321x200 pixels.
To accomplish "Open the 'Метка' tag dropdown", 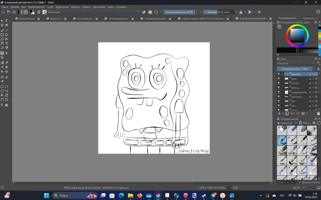I will (305, 123).
